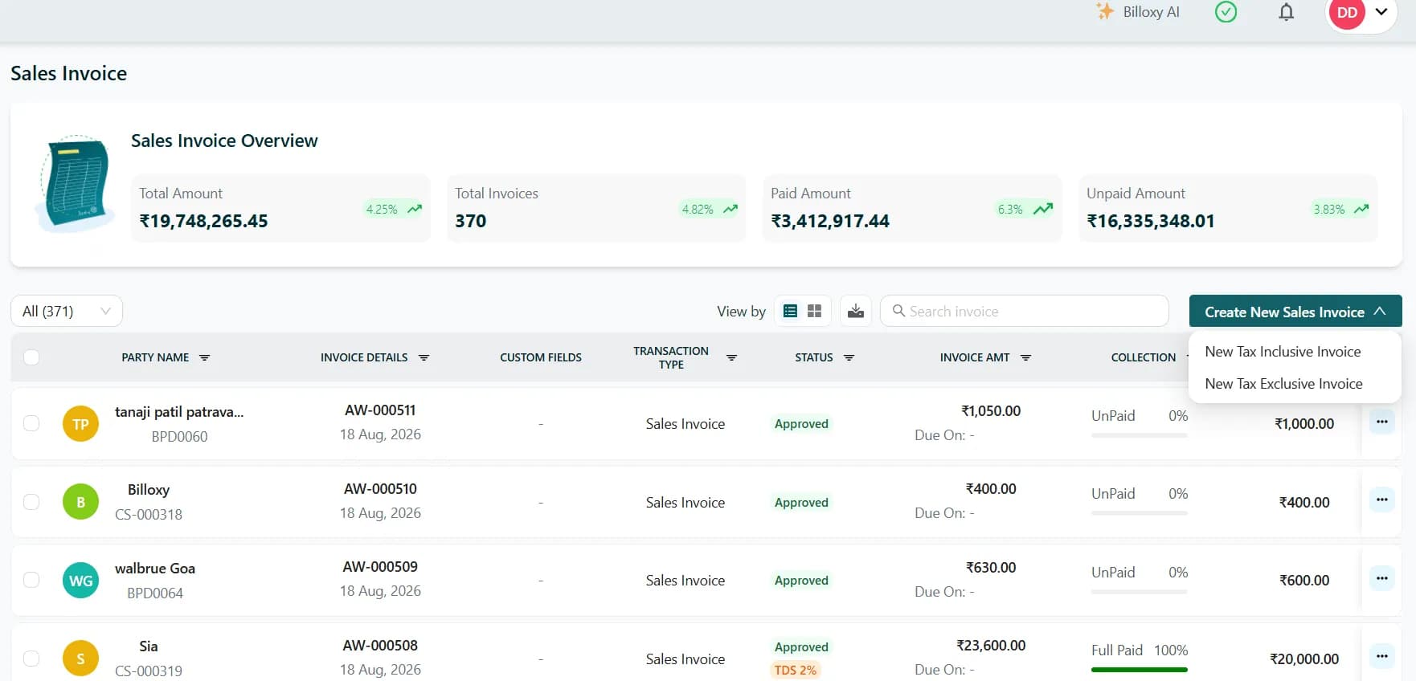This screenshot has height=681, width=1416.
Task: Open invoice AW-000510
Action: [x=380, y=489]
